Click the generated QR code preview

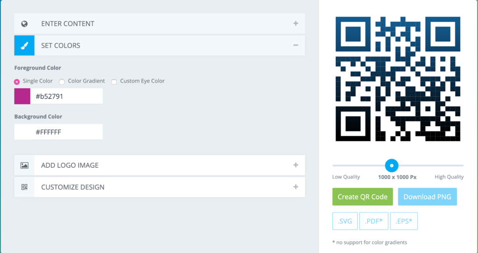[x=398, y=79]
